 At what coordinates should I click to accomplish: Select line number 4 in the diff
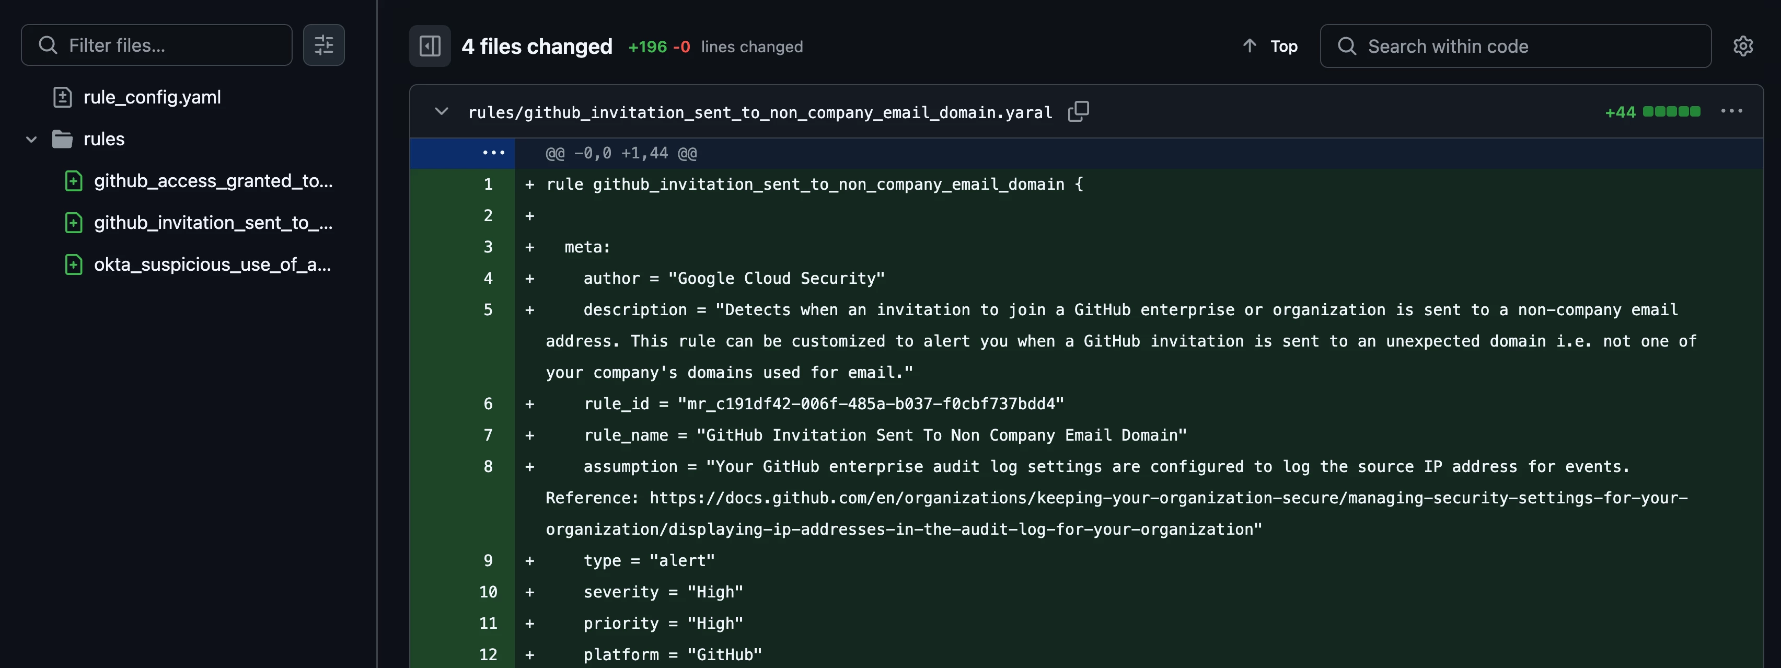click(488, 279)
